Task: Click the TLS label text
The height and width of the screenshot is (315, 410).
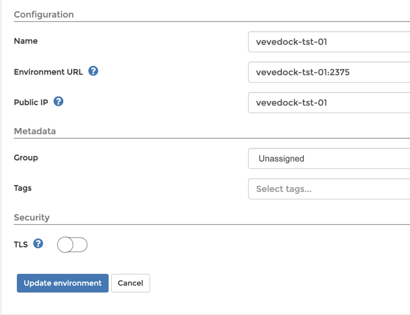Action: point(20,244)
